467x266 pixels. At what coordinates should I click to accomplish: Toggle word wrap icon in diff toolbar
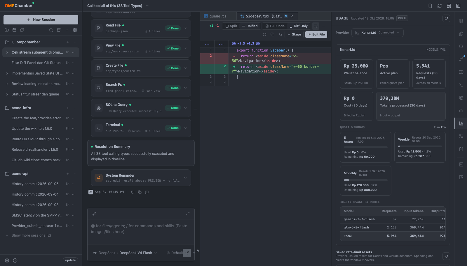click(316, 26)
